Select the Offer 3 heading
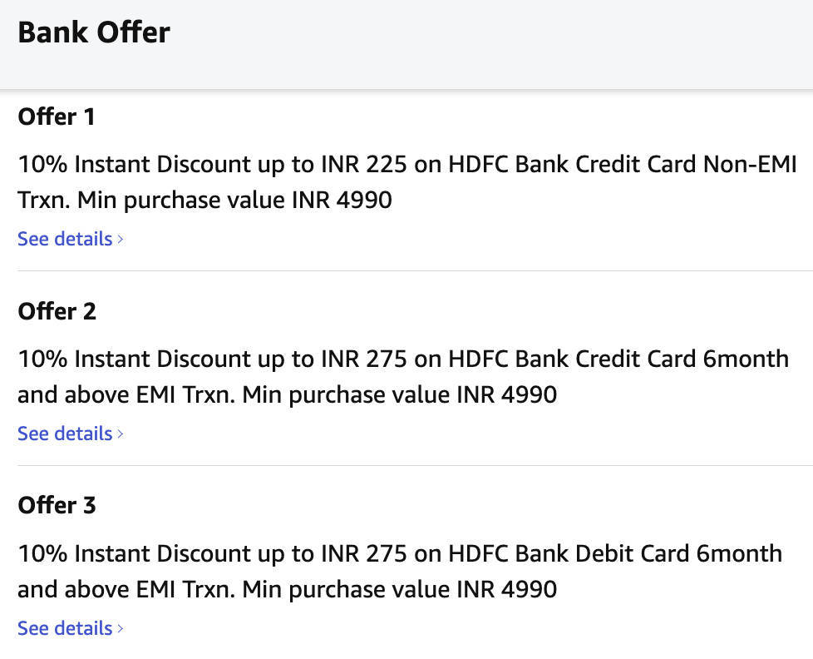 pos(57,506)
